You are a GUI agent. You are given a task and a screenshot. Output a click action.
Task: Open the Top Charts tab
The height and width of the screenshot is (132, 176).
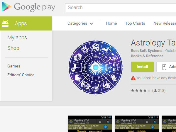pos(135,23)
